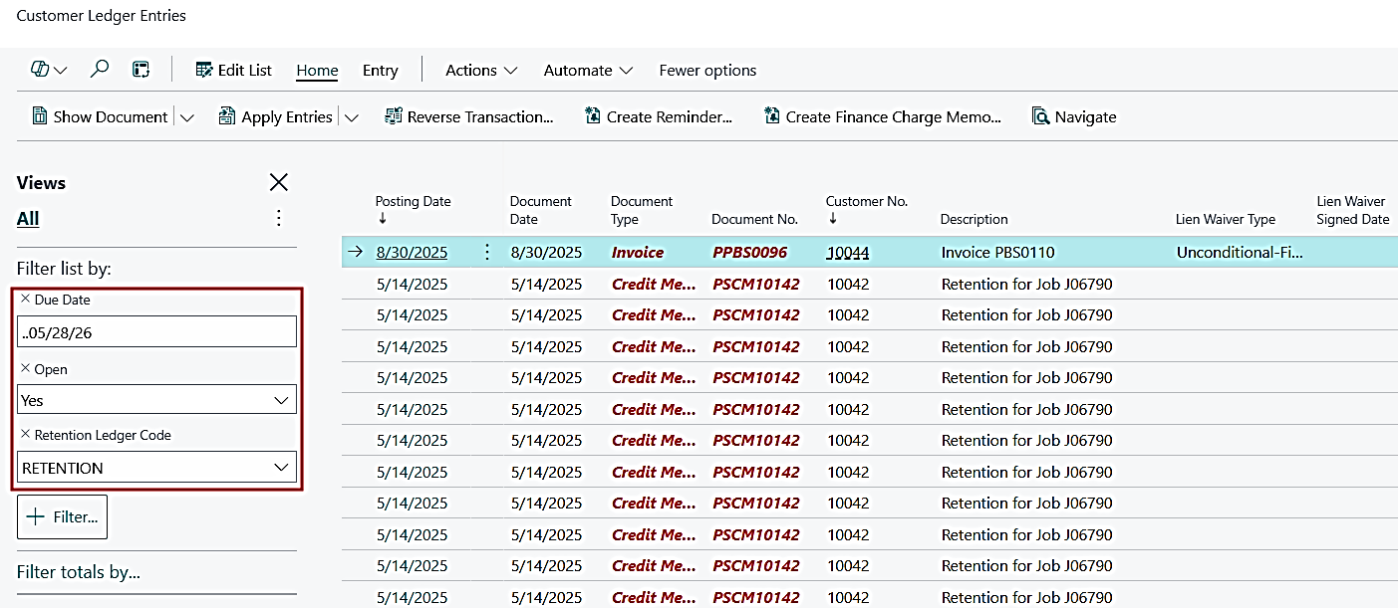Click the Description column header

tap(975, 219)
